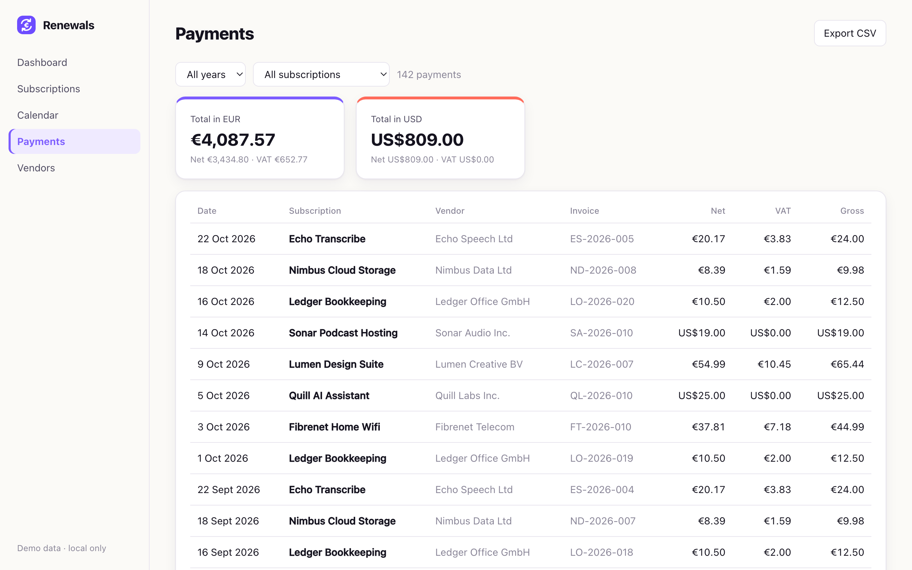The image size is (912, 570).
Task: Click the Date column header
Action: click(x=207, y=211)
